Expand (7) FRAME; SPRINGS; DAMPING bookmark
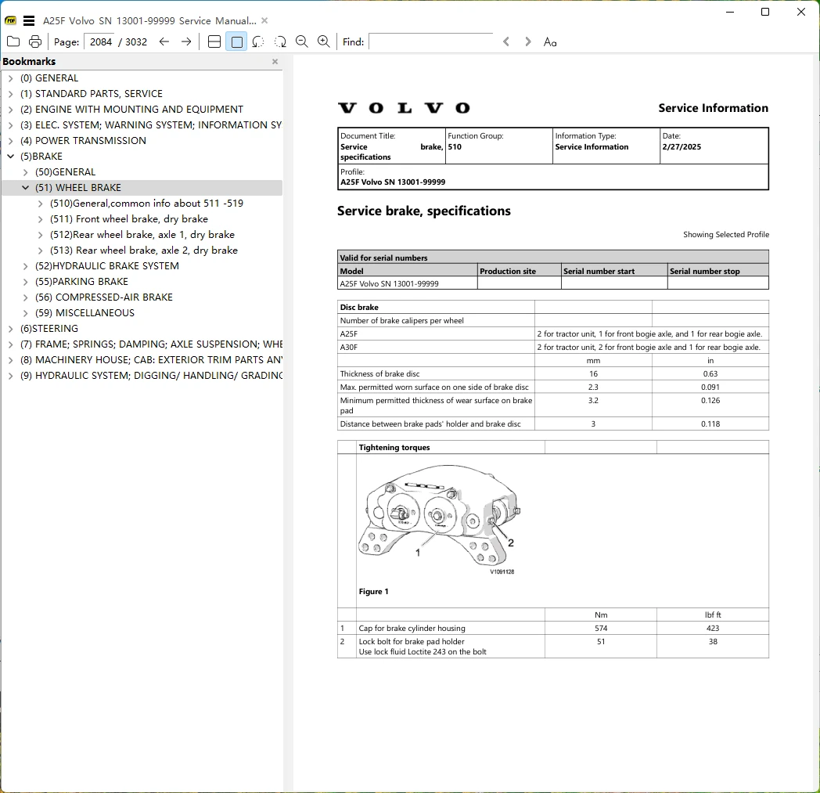 [10, 344]
